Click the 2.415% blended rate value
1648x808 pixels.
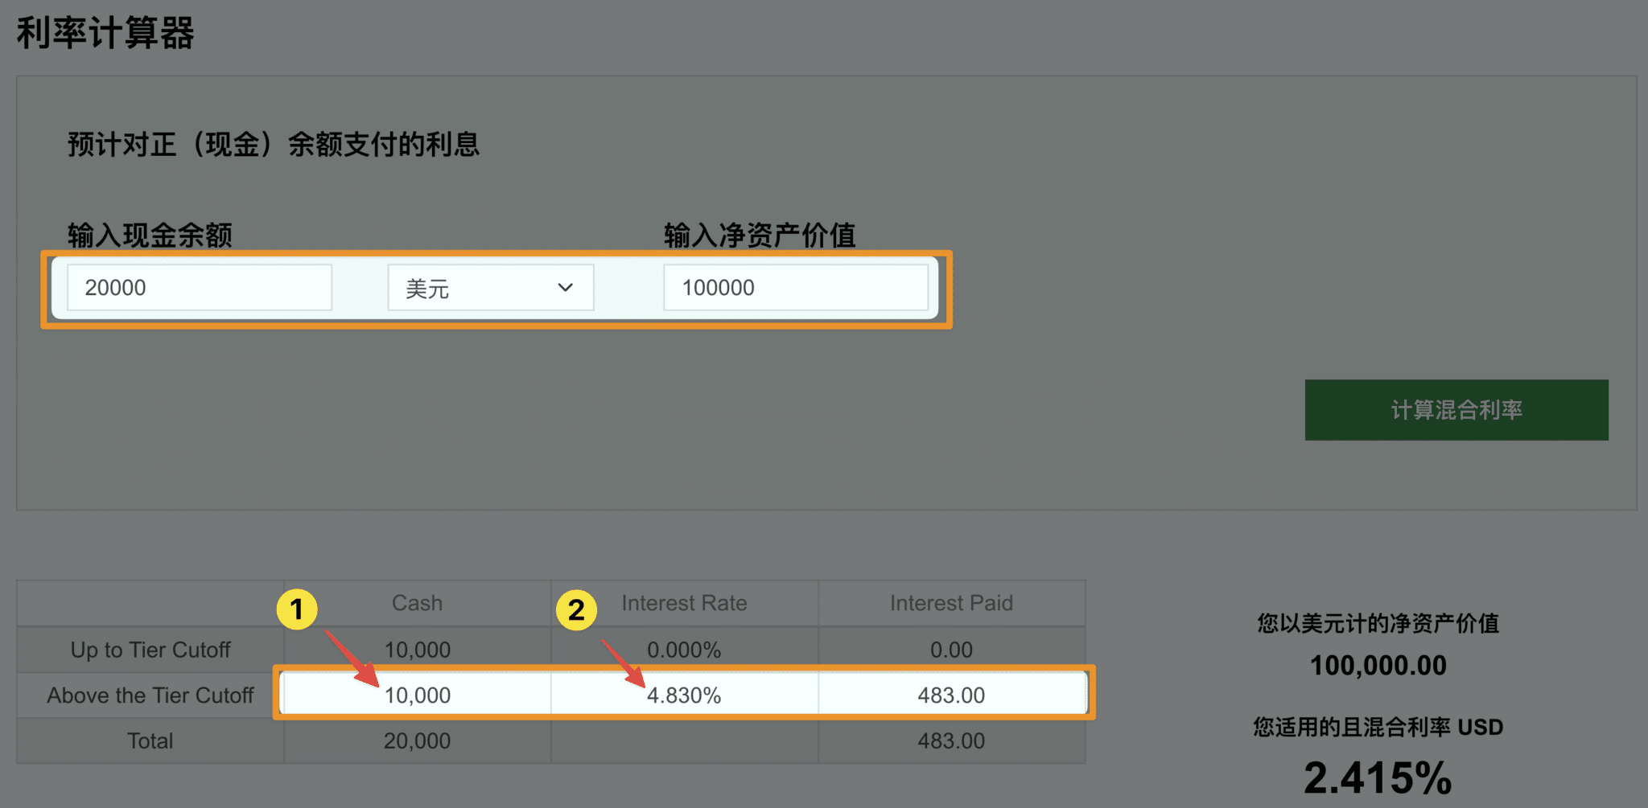coord(1378,777)
